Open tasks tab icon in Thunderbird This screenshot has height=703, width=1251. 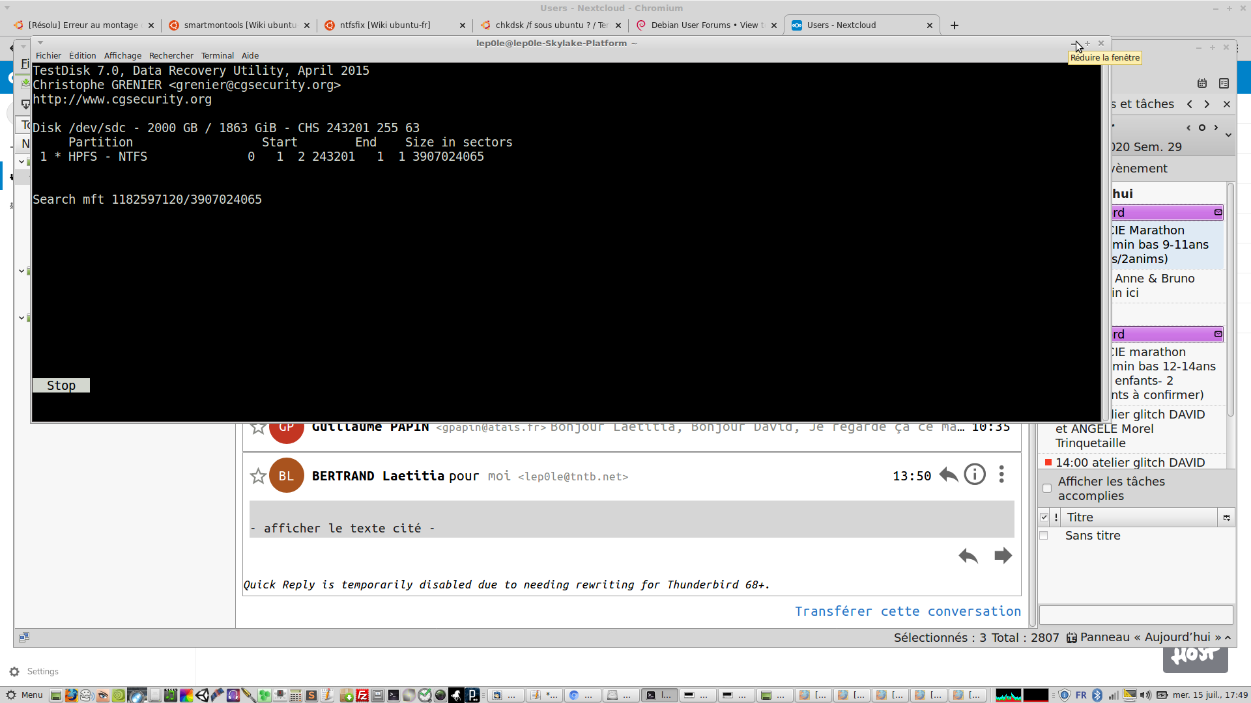pyautogui.click(x=1224, y=83)
